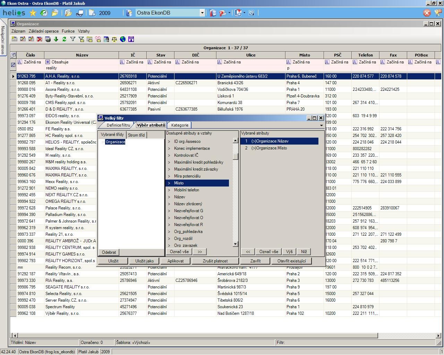Click the database icon left of Ostra EkonDB
This screenshot has height=355, width=444.
(x=129, y=13)
